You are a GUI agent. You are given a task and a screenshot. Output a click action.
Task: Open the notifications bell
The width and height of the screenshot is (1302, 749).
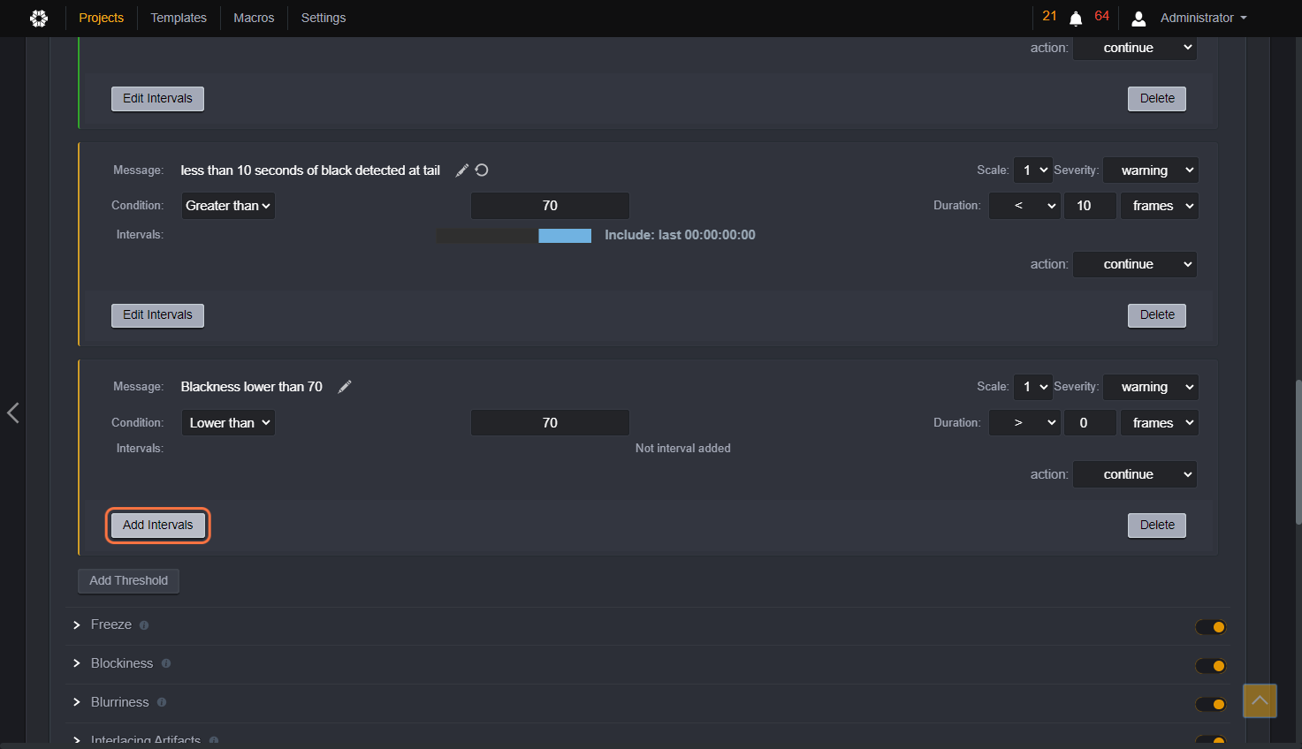click(1076, 19)
